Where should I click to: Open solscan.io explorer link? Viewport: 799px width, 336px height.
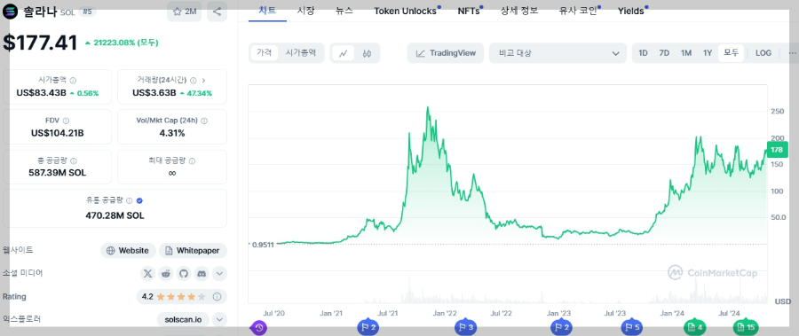pos(183,320)
